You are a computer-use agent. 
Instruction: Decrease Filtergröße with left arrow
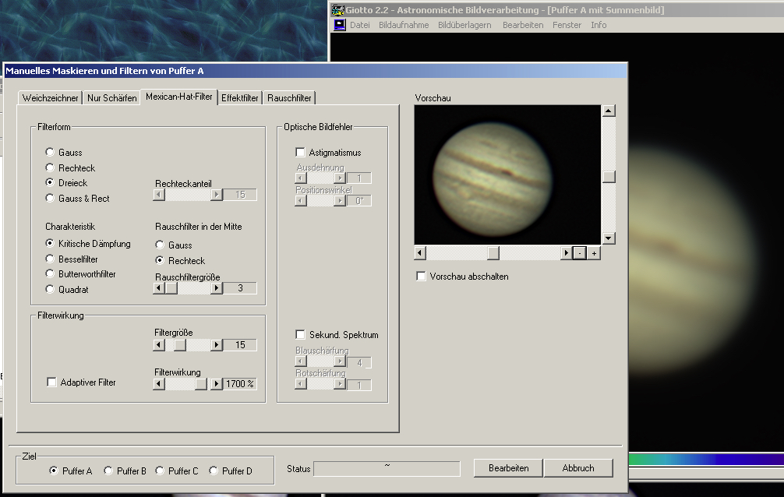point(159,345)
